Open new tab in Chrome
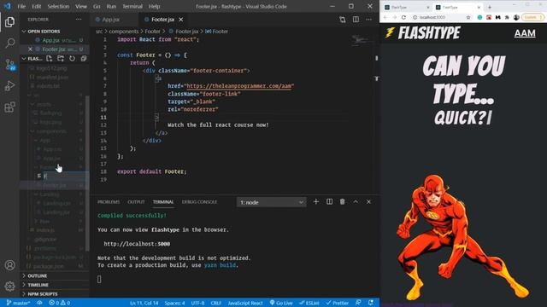This screenshot has width=547, height=307. 490,7
